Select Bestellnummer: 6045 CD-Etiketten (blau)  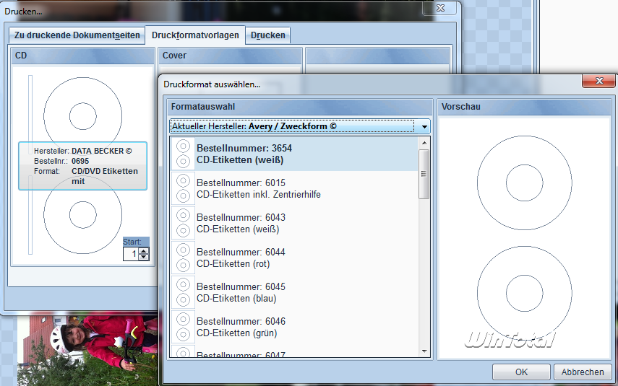(294, 292)
